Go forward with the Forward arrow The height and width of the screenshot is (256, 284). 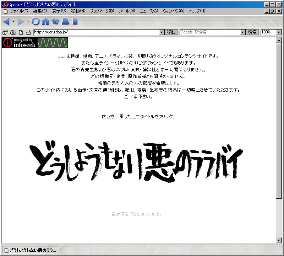(x=21, y=22)
